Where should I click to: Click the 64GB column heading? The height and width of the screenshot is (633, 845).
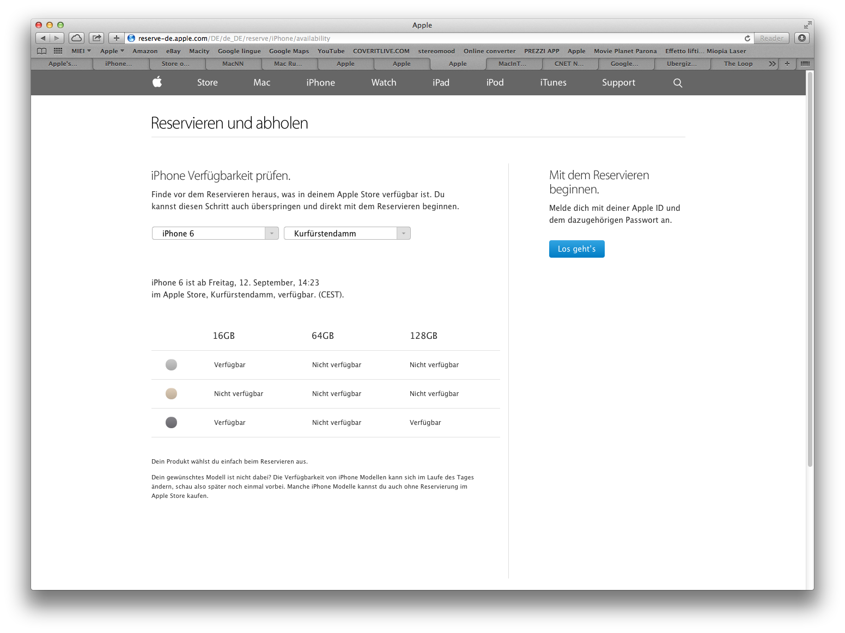click(x=323, y=336)
